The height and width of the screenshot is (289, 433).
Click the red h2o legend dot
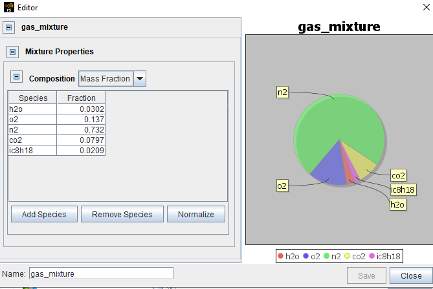pos(280,256)
